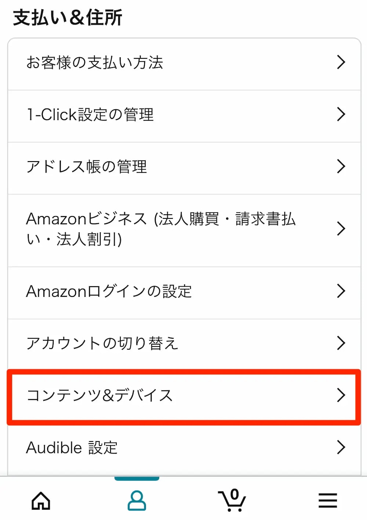Open アドレス帳の管理 entry
Screen dimensions: 367x520
(87, 167)
